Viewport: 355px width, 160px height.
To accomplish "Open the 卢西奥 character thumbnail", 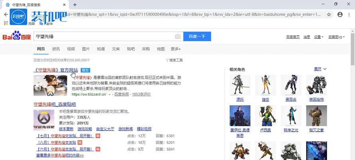I will click(x=265, y=116).
